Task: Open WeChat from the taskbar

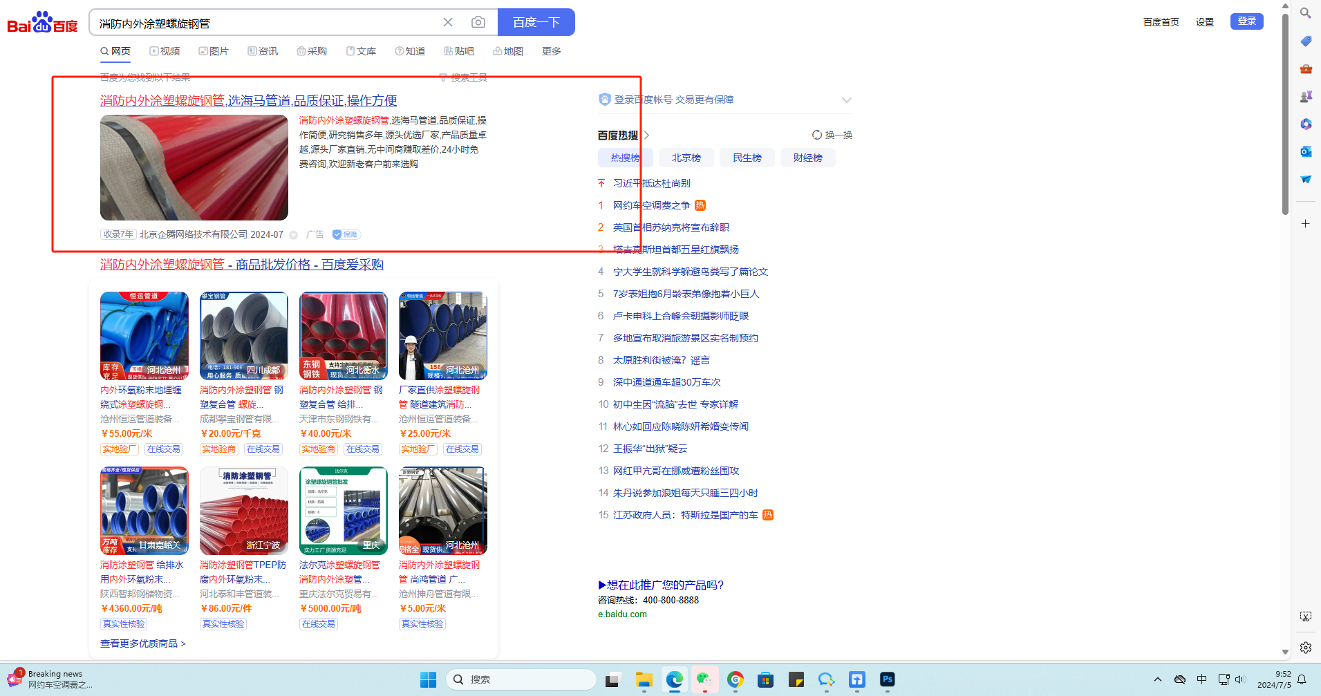Action: (x=704, y=680)
